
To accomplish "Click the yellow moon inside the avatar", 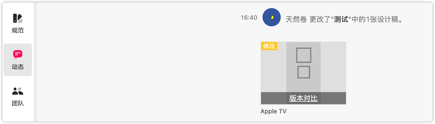I will 272,17.
